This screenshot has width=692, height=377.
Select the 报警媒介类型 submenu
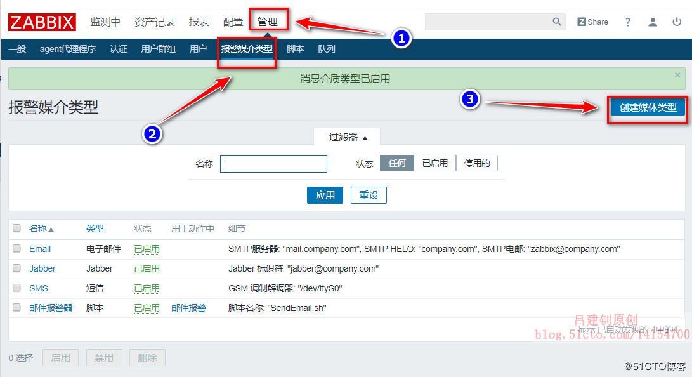click(247, 49)
